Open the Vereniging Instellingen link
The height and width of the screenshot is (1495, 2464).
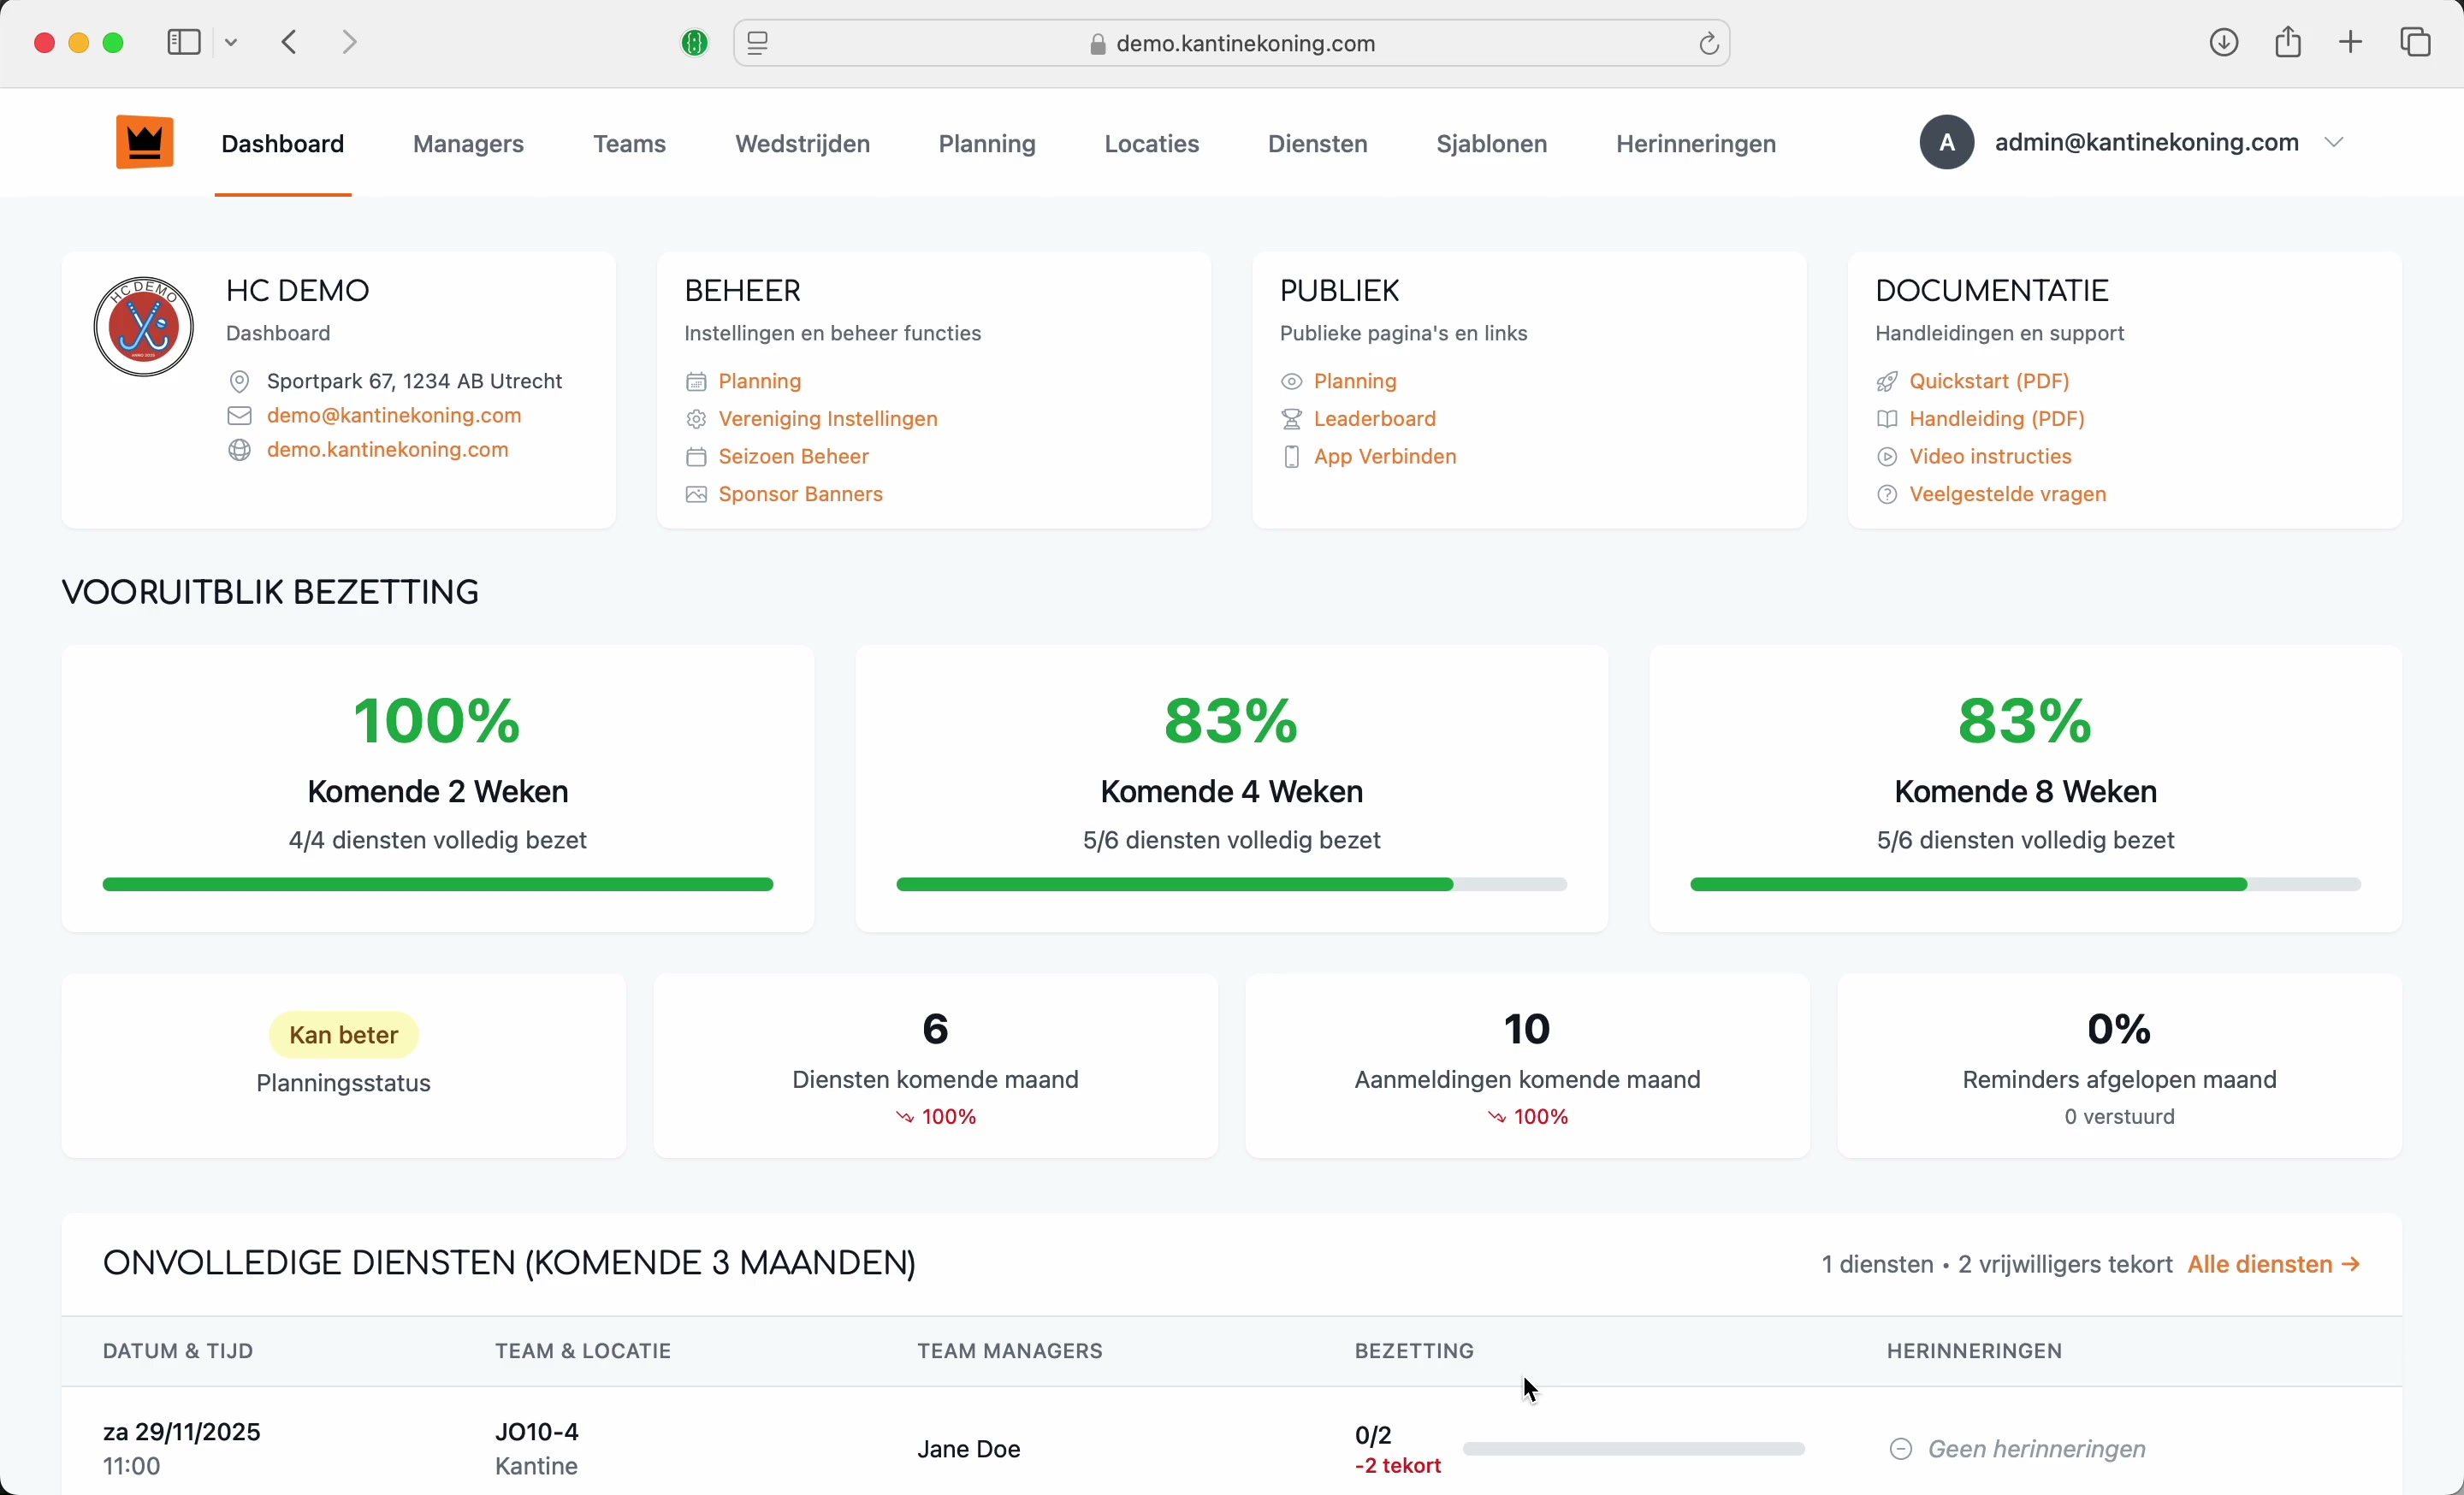pos(827,419)
